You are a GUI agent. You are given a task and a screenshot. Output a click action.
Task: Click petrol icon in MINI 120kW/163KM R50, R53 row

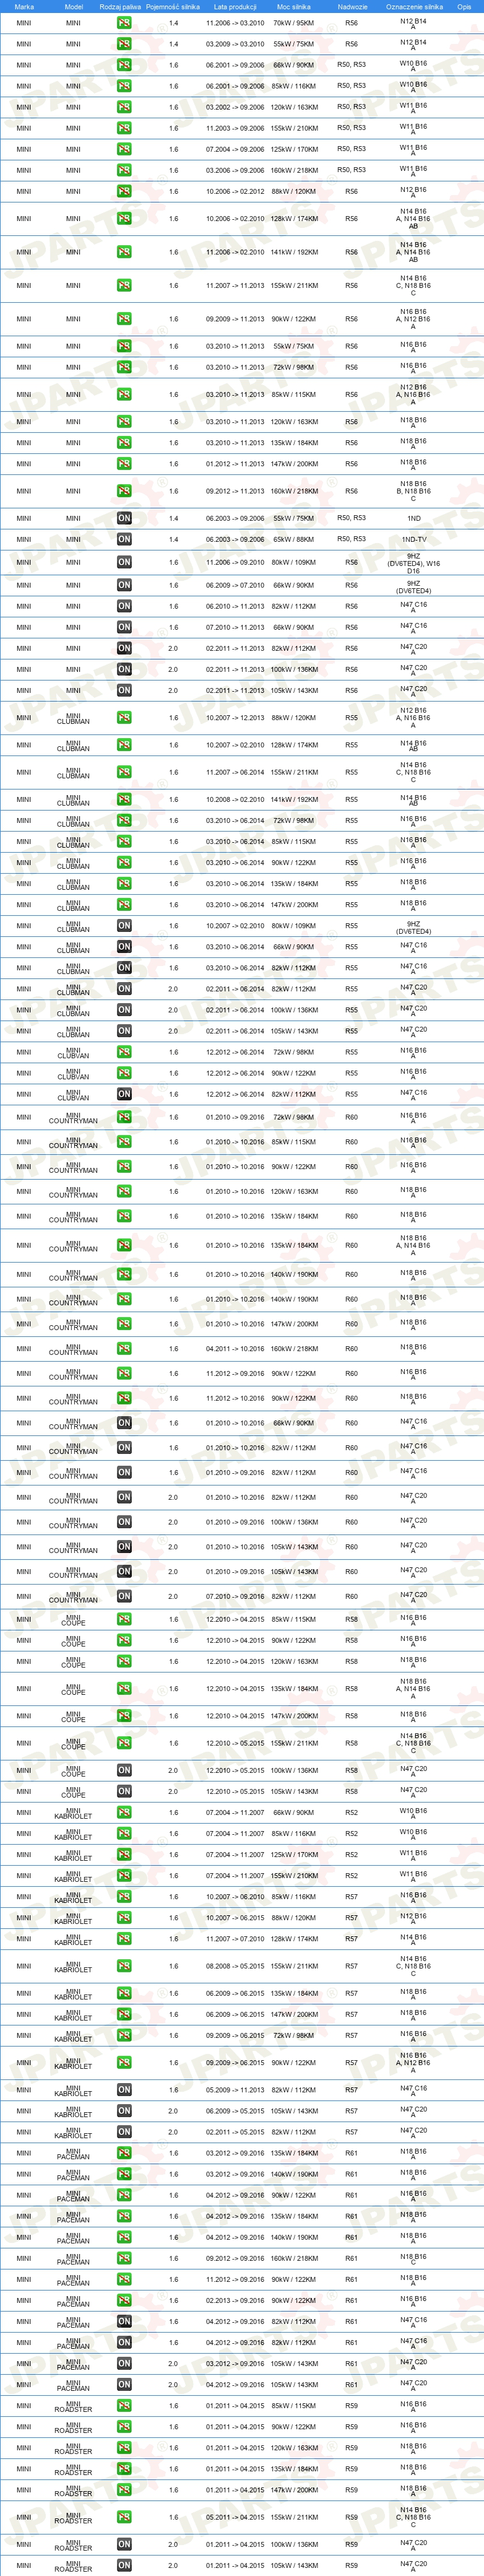pos(124,107)
